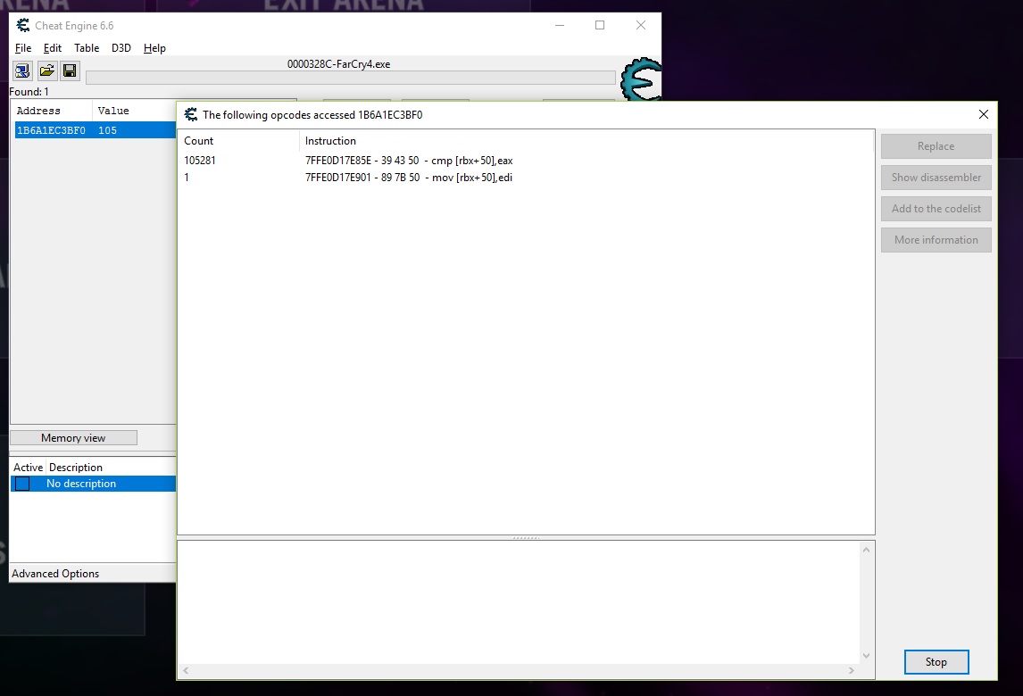Open the Edit menu

[x=53, y=48]
